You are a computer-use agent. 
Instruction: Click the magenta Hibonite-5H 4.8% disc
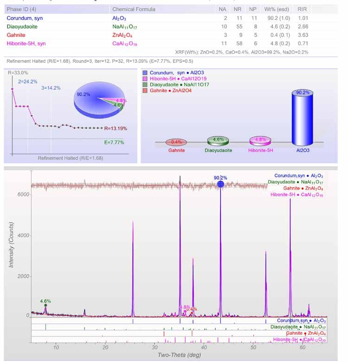260,141
